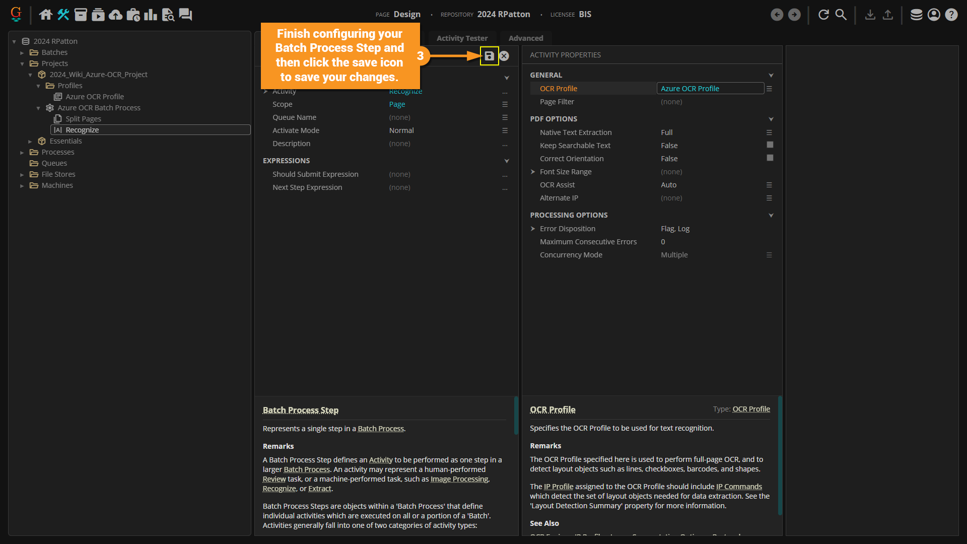Toggle Correct Orientation checkbox
This screenshot has width=967, height=544.
coord(770,158)
